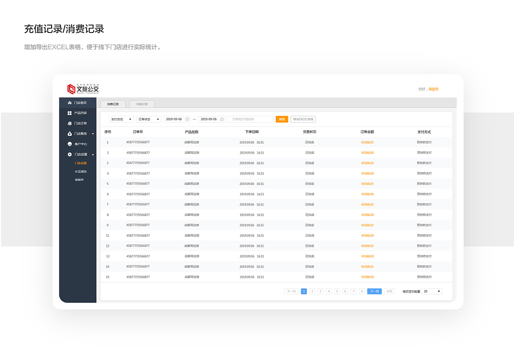Switch to the 消费记录 tab
The width and height of the screenshot is (514, 359).
click(x=113, y=104)
